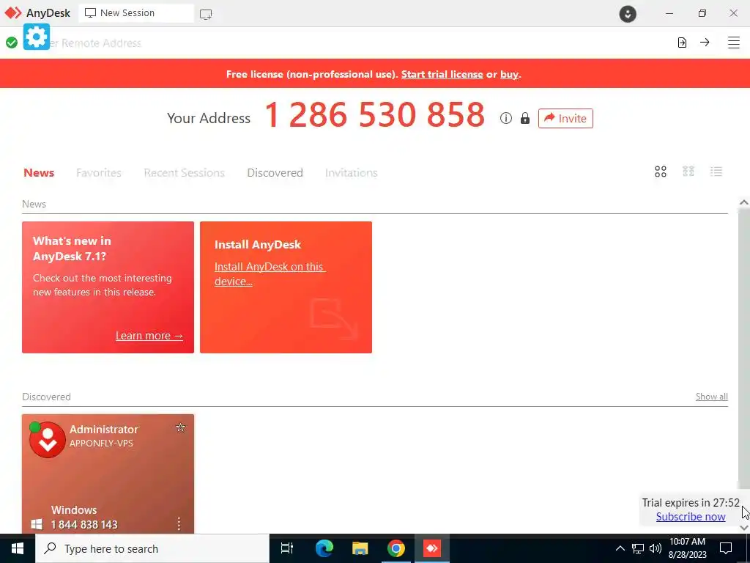
Task: Click the 1 844 838 143 address on tile
Action: click(x=84, y=525)
